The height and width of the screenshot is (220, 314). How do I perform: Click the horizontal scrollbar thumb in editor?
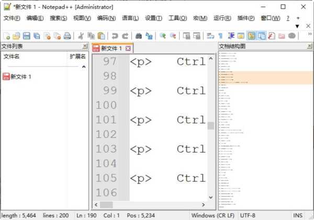click(x=106, y=205)
